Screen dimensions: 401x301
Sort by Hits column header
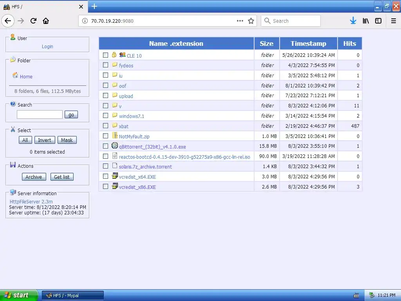(350, 44)
